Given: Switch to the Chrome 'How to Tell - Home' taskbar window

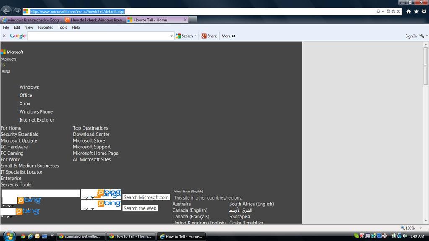Looking at the screenshot, I should [x=130, y=236].
